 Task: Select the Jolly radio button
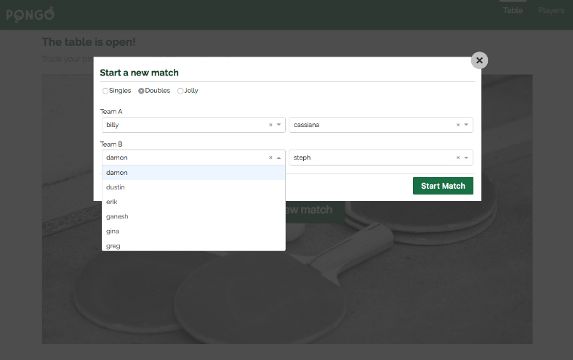180,91
